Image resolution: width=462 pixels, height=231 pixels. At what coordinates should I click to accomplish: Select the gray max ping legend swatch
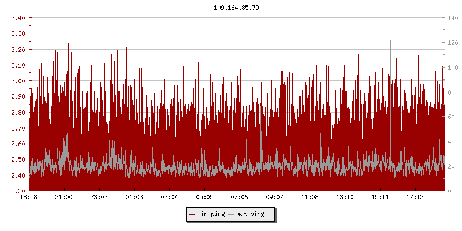232,214
